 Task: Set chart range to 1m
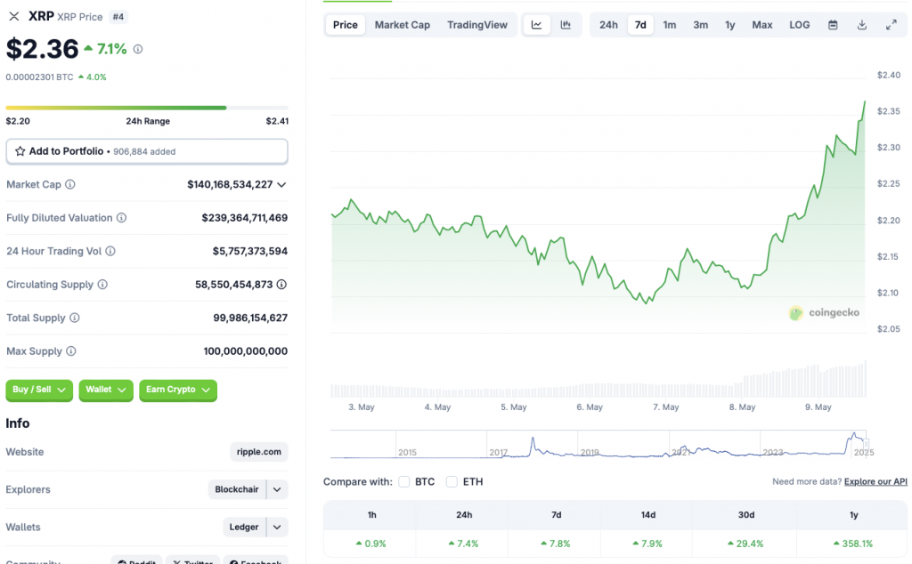coord(670,25)
